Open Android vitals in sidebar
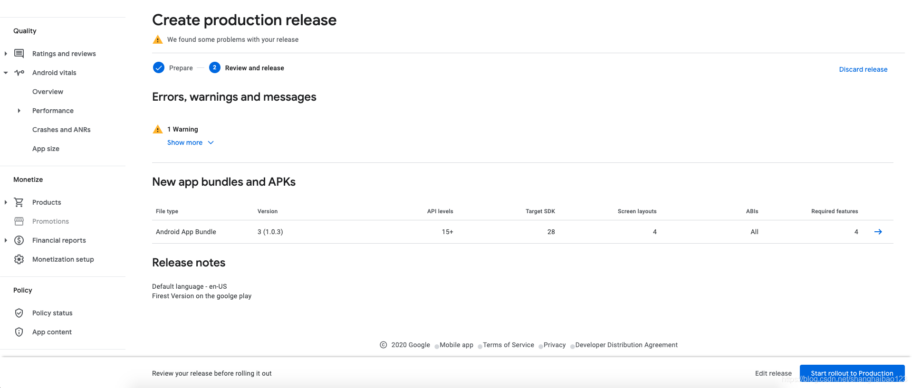912x388 pixels. point(54,73)
